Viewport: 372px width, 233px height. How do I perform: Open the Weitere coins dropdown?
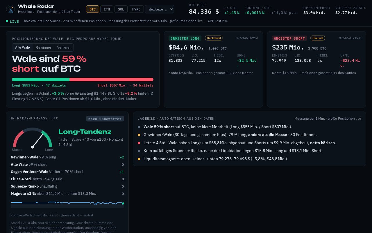(x=160, y=9)
